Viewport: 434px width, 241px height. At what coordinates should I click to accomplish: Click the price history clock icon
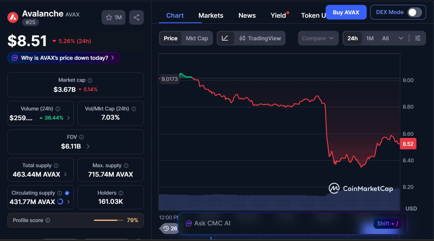click(x=166, y=228)
